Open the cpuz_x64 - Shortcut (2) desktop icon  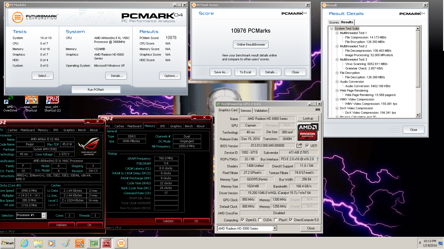tap(52, 104)
